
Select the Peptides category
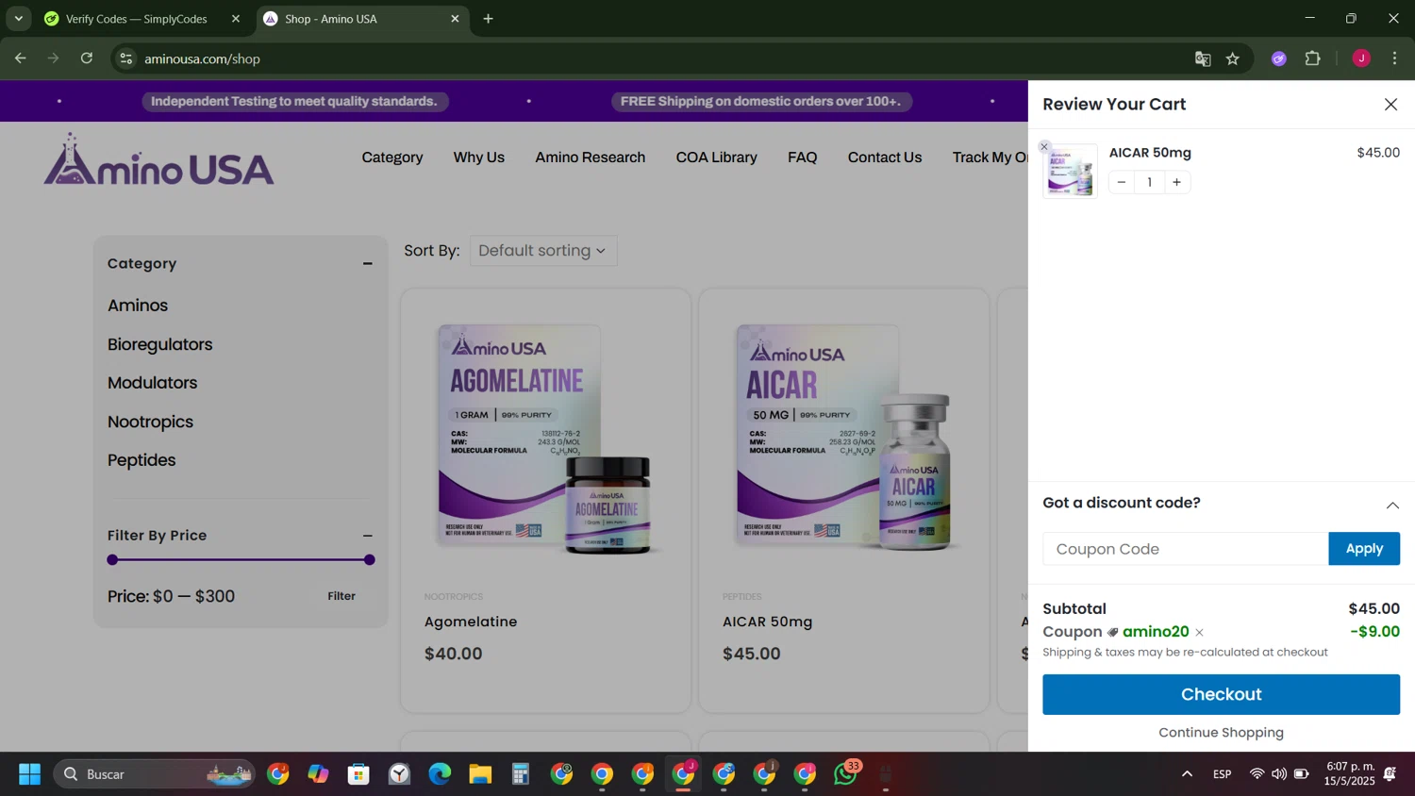tap(141, 460)
